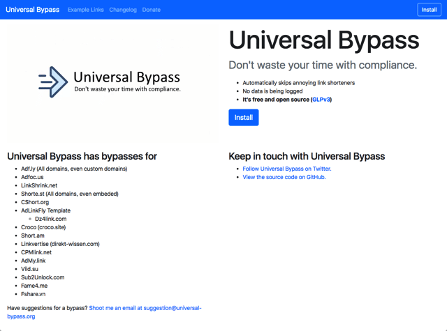Click the blue Install button under the feature list
Screen dimensions: 447x331
[244, 118]
